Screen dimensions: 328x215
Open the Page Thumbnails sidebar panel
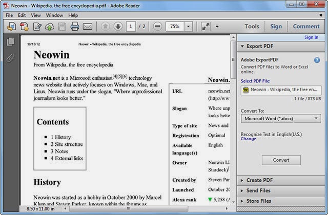point(10,41)
